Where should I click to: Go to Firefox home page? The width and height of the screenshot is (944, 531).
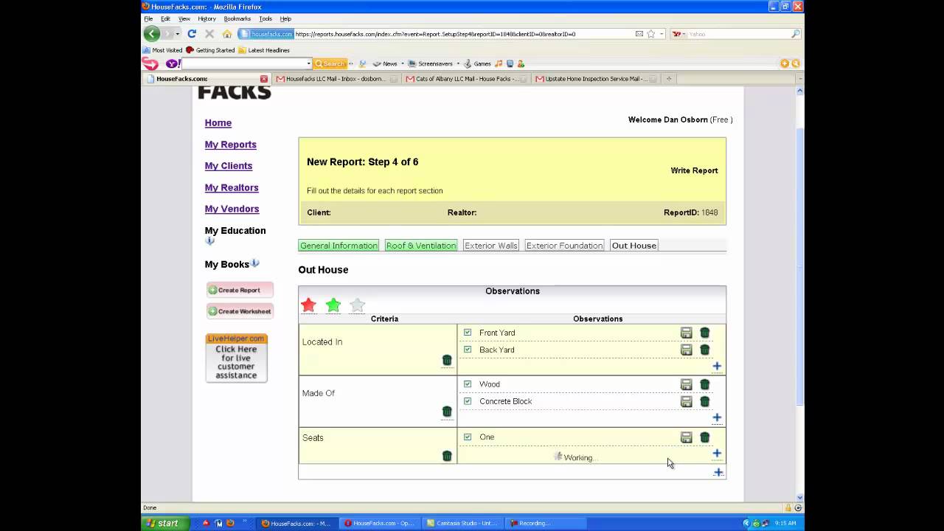click(227, 34)
